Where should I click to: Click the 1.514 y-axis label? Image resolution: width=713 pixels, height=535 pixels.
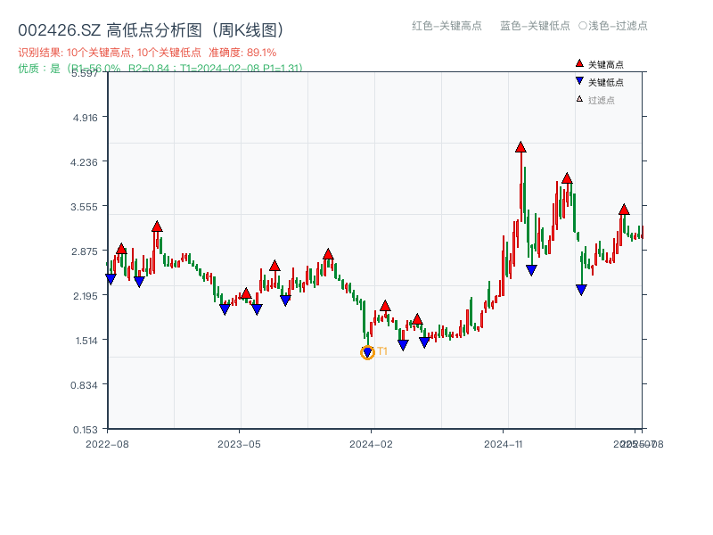point(86,341)
